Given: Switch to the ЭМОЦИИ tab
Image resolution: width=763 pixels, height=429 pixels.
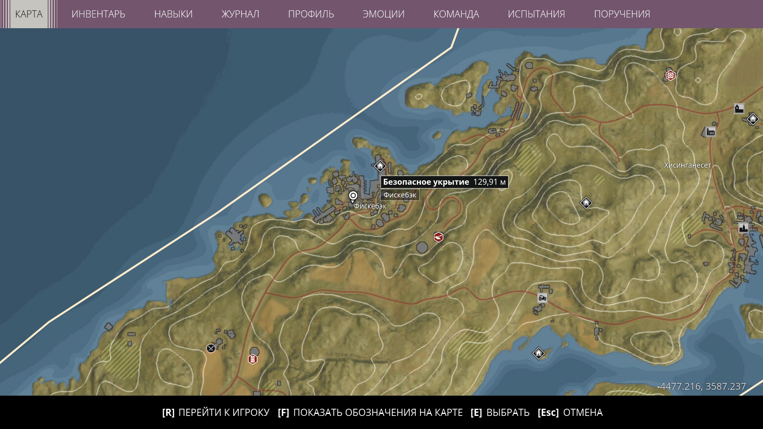Looking at the screenshot, I should coord(383,14).
